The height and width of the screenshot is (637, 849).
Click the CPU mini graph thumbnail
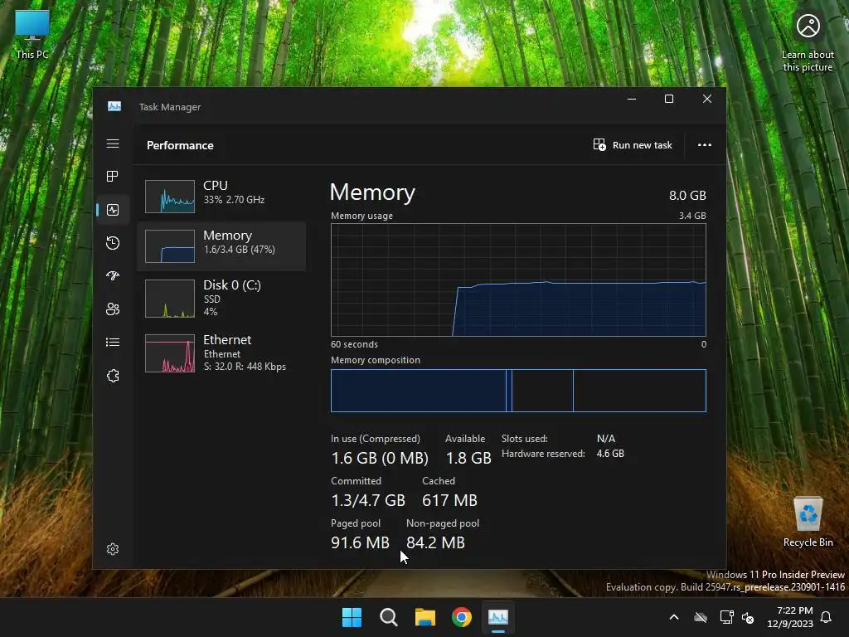[x=170, y=196]
